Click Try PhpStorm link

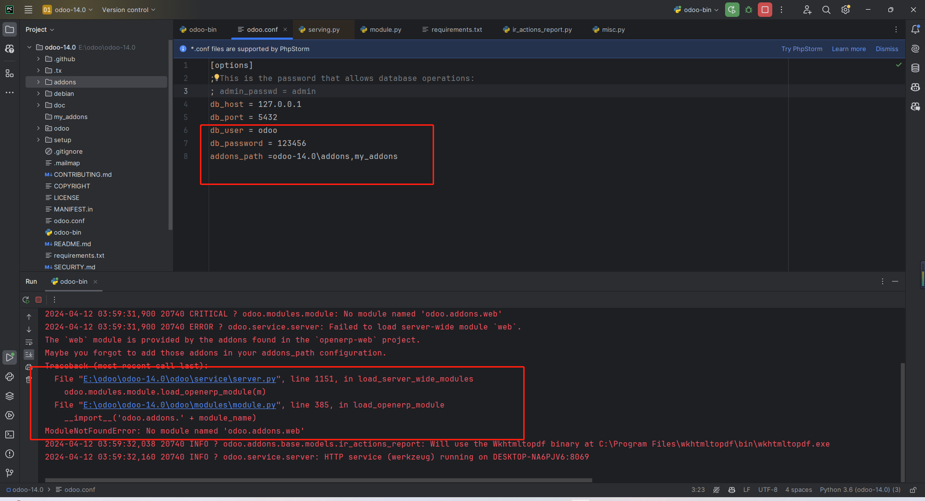tap(802, 49)
